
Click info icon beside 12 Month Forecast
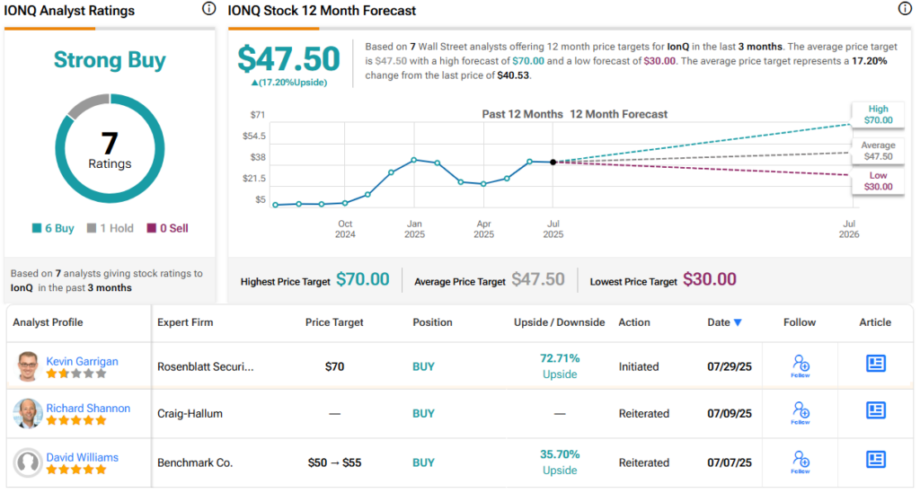coord(904,9)
